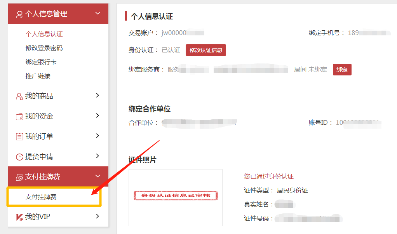Image resolution: width=397 pixels, height=234 pixels.
Task: Click the red 绑定 button
Action: 342,70
